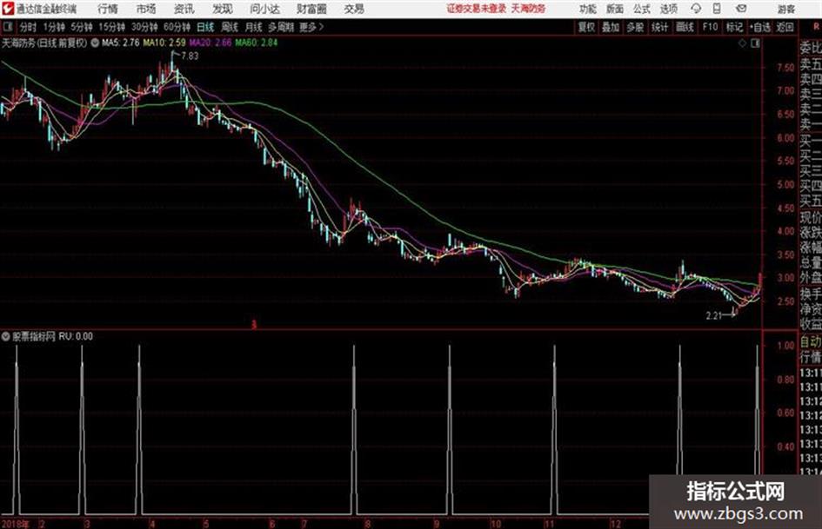Select the 月线 monthly period tab

coord(254,27)
